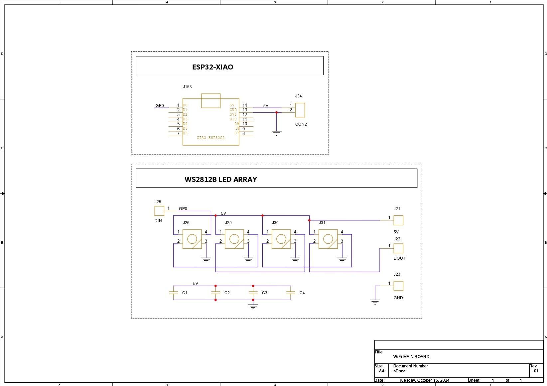The width and height of the screenshot is (547, 386).
Task: Click the GP0 net label at J153 pin 1
Action: point(160,106)
